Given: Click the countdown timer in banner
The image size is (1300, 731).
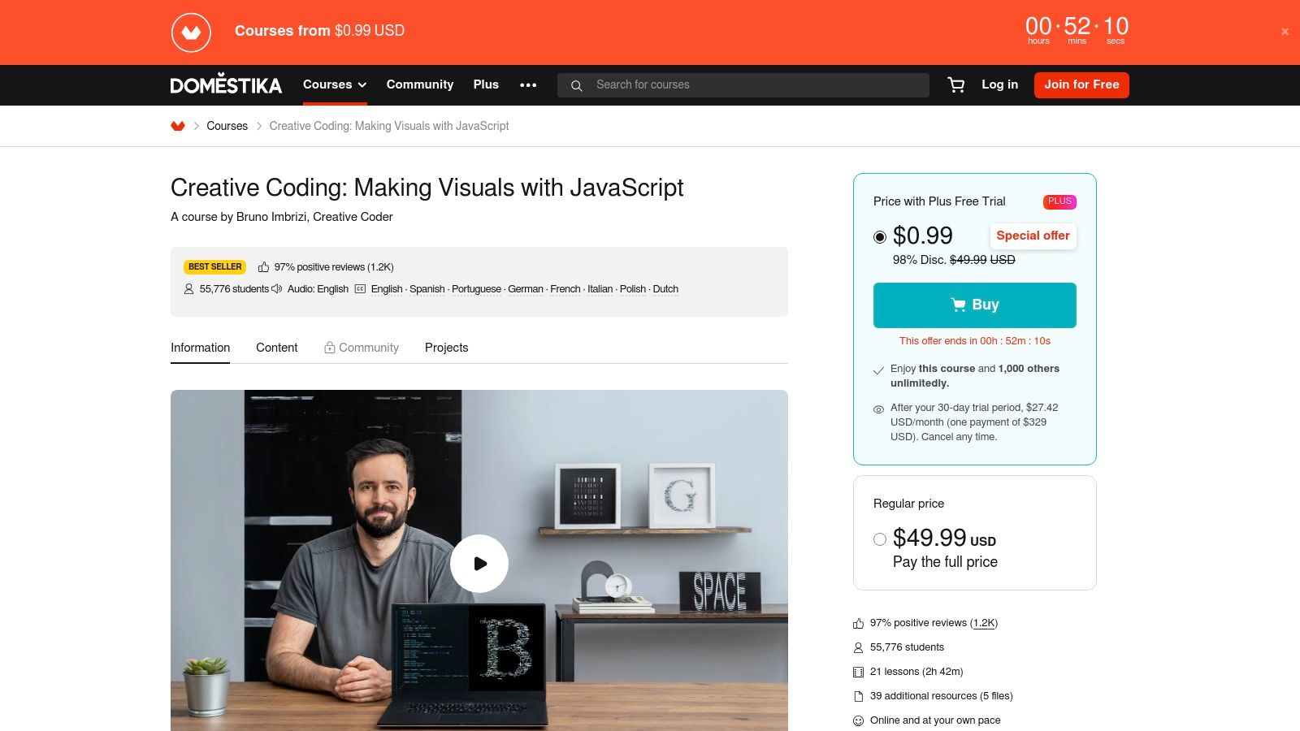Looking at the screenshot, I should pyautogui.click(x=1077, y=31).
